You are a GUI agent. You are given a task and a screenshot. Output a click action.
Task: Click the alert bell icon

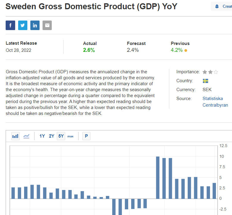217,6
